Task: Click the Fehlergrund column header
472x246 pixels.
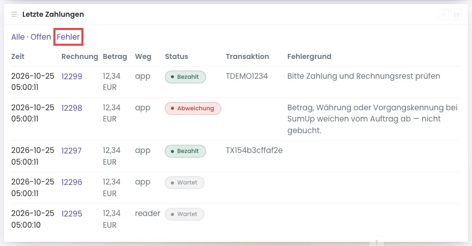Action: 309,56
